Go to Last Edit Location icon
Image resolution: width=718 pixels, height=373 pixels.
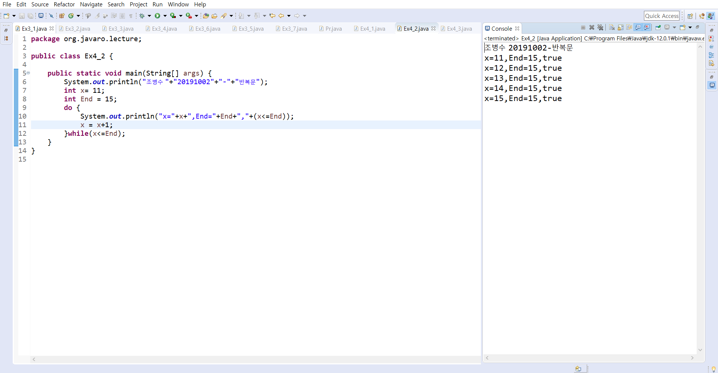(272, 16)
